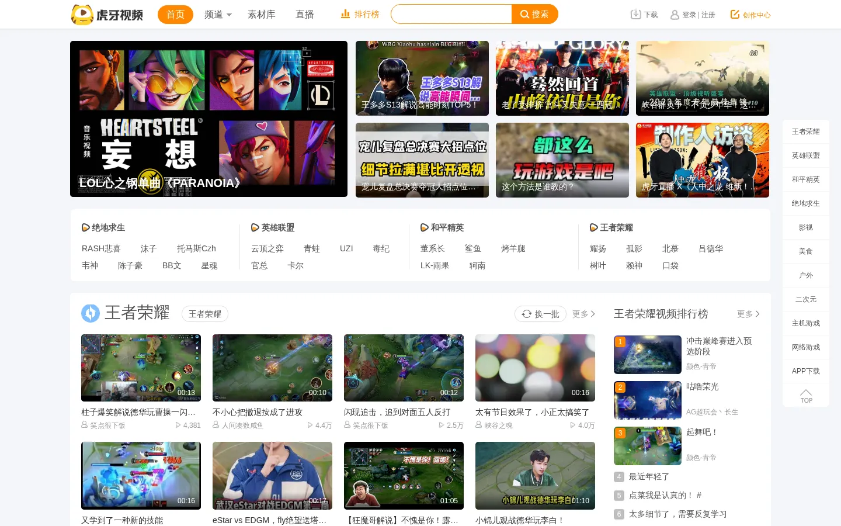Screen dimensions: 841x526
Task: Open the 太有节目效果了 video thumbnail
Action: point(535,368)
